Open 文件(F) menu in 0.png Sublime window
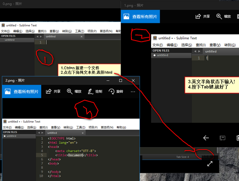239x181 pixels. (5, 31)
